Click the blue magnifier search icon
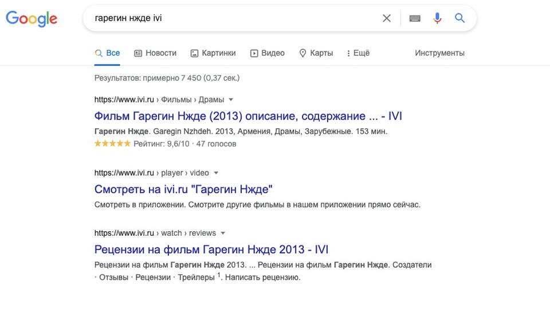The height and width of the screenshot is (309, 550). click(x=460, y=18)
